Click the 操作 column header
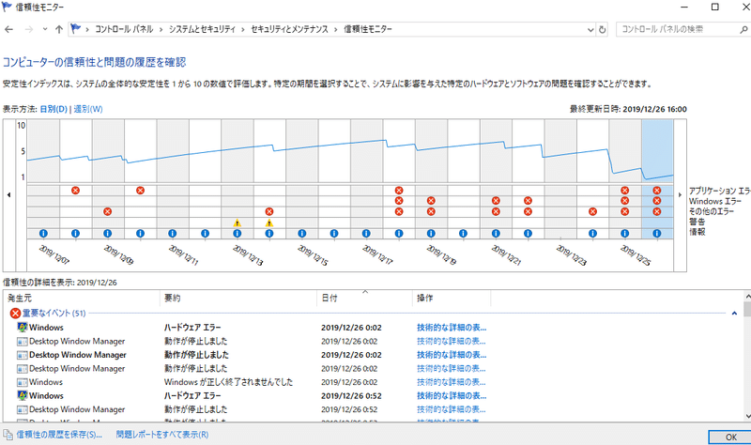Image resolution: width=751 pixels, height=445 pixels. [x=452, y=298]
